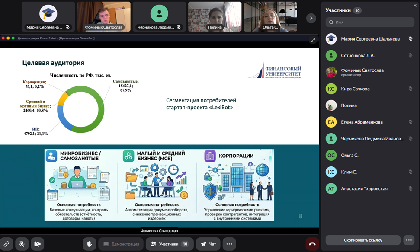Raise hand with the hand icon
420x252 pixels.
pyautogui.click(x=89, y=244)
